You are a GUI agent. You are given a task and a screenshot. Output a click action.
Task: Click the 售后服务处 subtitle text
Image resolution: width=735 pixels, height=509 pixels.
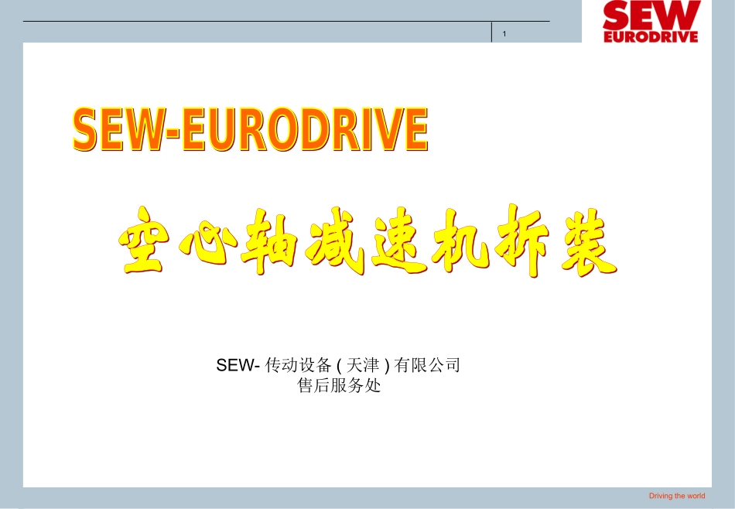[339, 385]
